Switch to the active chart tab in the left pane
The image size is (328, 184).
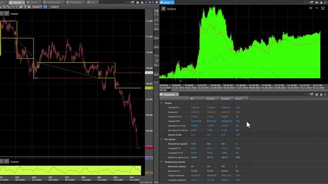17,3
